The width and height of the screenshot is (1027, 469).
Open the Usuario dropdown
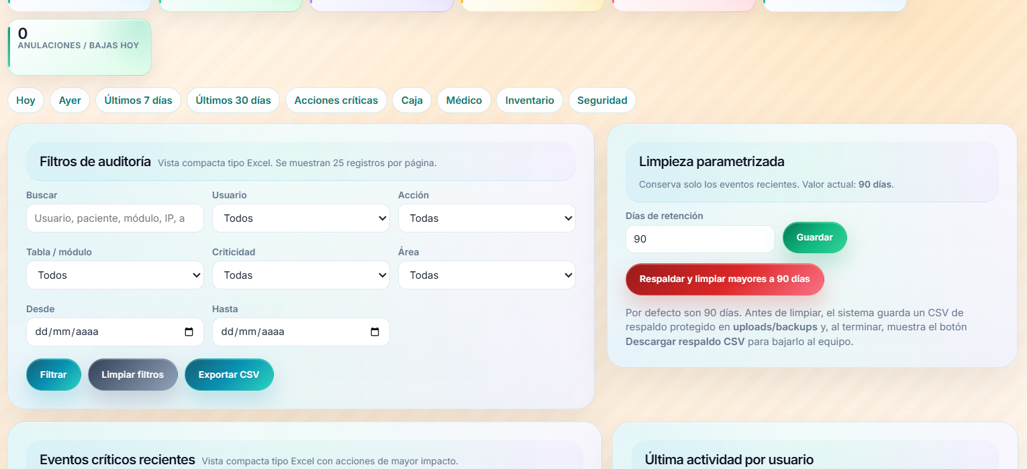tap(301, 218)
